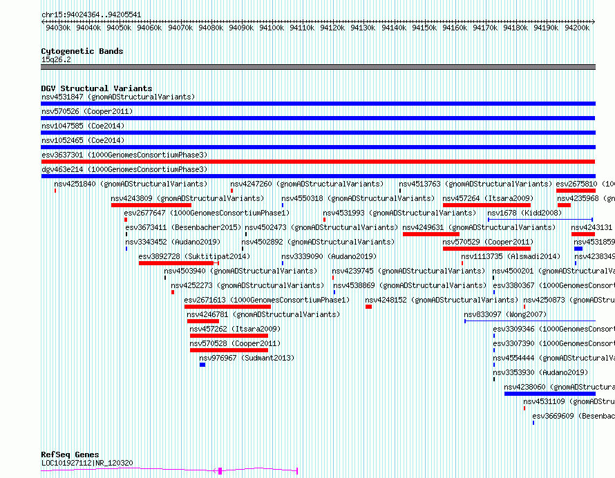The width and height of the screenshot is (615, 478).
Task: Open esv3673411 (Besenbacher2015) variant
Action: tap(183, 227)
